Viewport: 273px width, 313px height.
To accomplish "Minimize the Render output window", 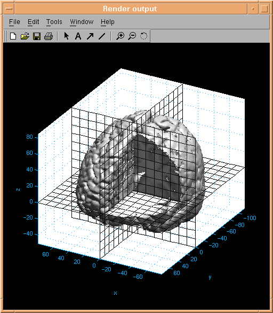I will 253,9.
